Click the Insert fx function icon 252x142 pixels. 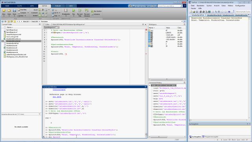43,10
